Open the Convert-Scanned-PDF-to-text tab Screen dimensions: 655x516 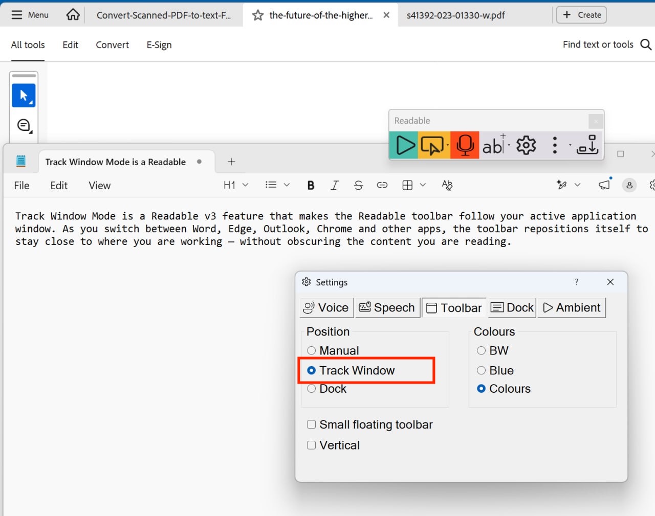[164, 15]
